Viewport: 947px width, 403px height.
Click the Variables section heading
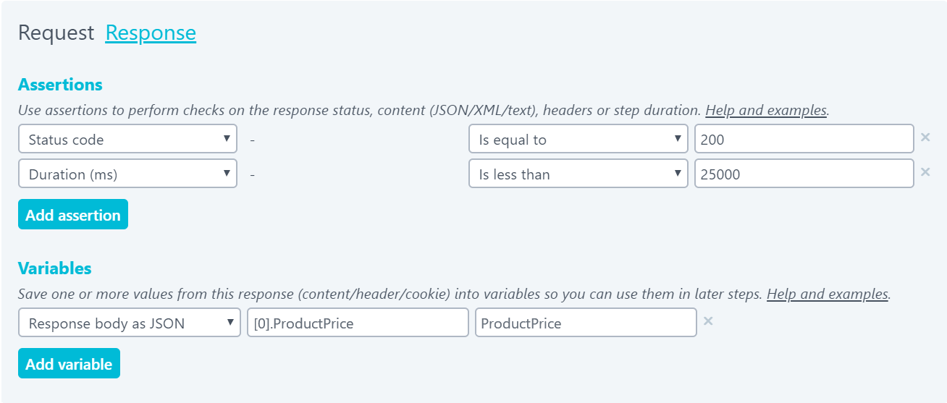click(x=54, y=268)
